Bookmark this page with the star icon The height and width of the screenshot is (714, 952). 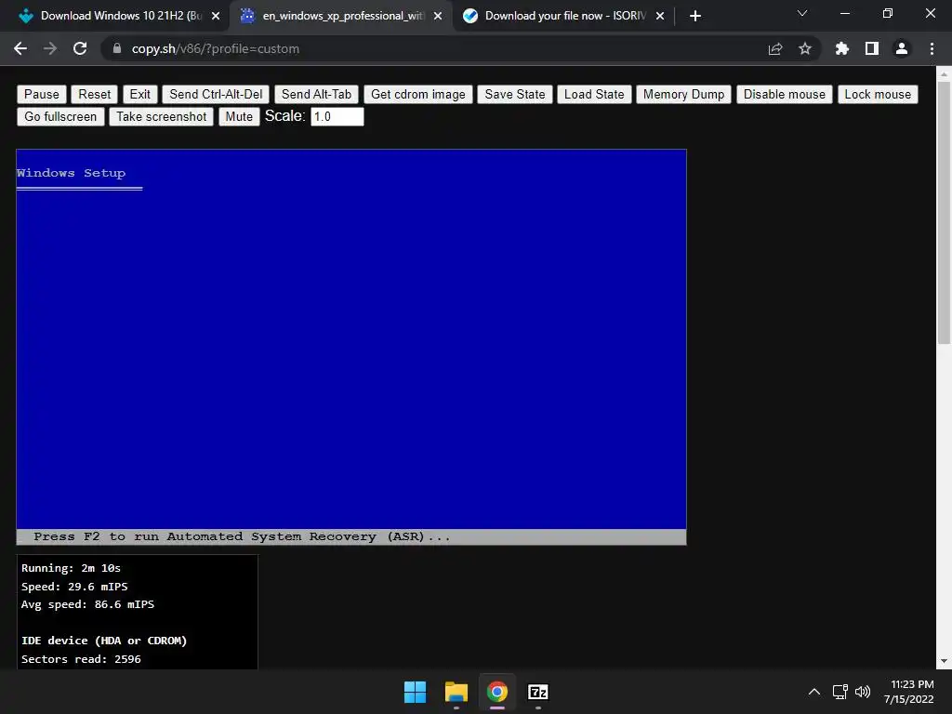pyautogui.click(x=804, y=48)
